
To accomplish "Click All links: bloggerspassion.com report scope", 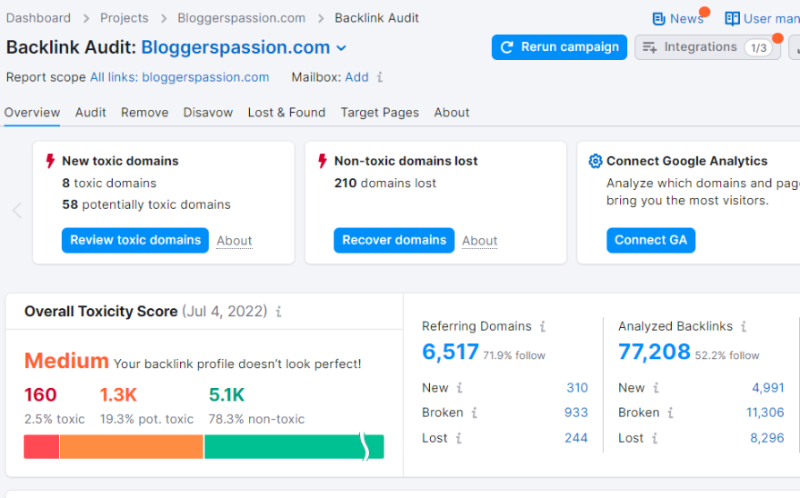I will (180, 77).
